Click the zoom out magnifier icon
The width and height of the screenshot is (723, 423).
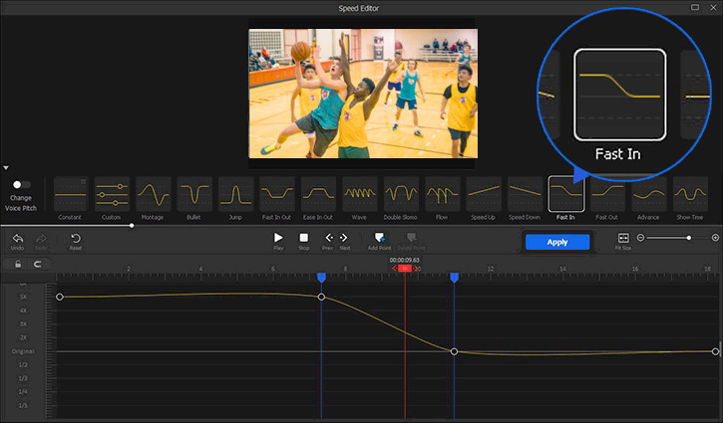point(641,238)
